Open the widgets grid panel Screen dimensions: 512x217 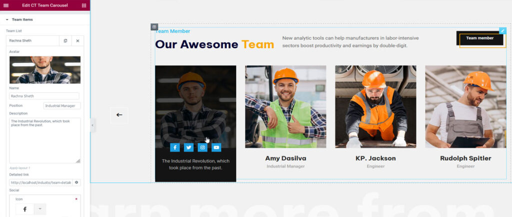(x=84, y=5)
